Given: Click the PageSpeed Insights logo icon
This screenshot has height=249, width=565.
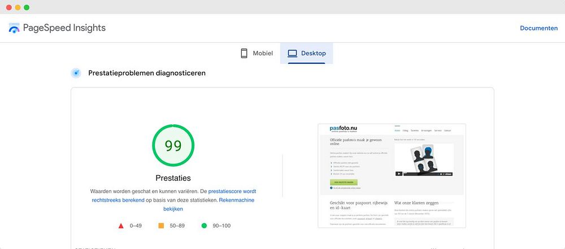Looking at the screenshot, I should (x=14, y=28).
